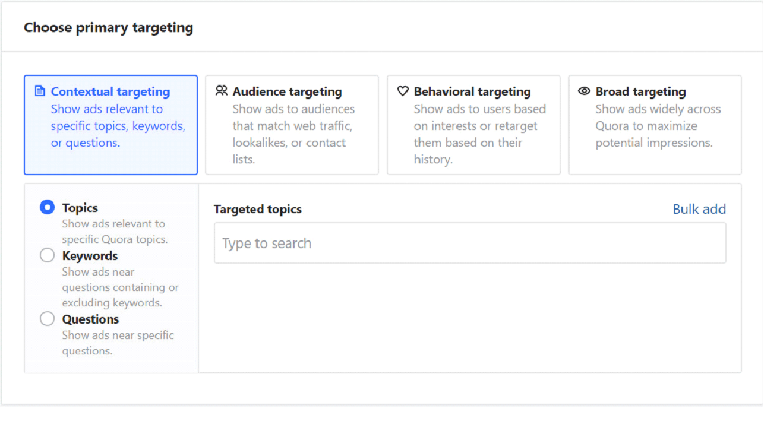
Task: Click 'Show ads near specific questions.' description
Action: click(118, 343)
